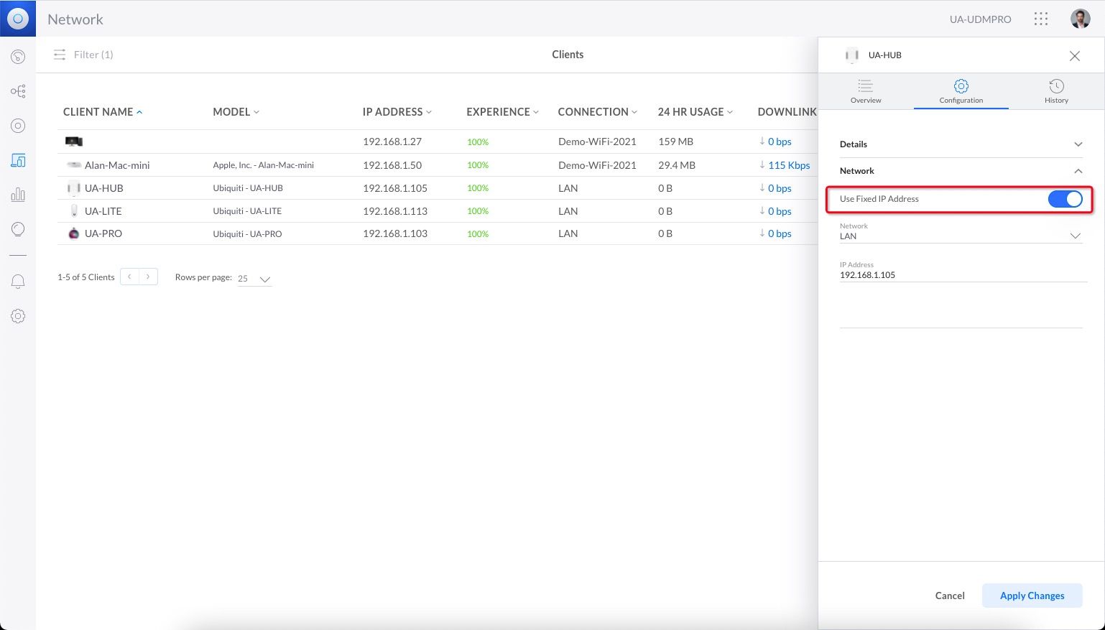The height and width of the screenshot is (630, 1105).
Task: Switch to the History tab
Action: tap(1055, 91)
